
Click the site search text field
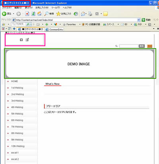point(129,46)
